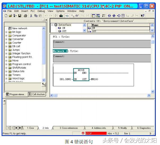Expand the Comparator folder
Screen dimensions: 160x145
coord(6,36)
